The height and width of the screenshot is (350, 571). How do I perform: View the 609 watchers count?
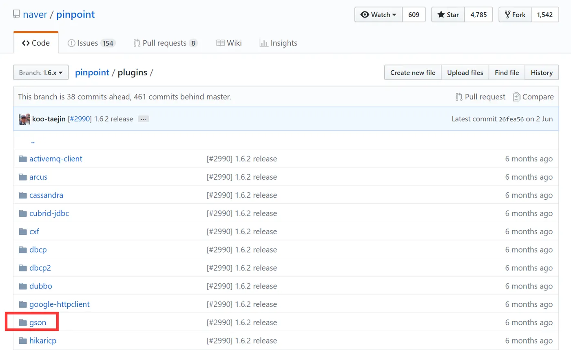coord(414,15)
